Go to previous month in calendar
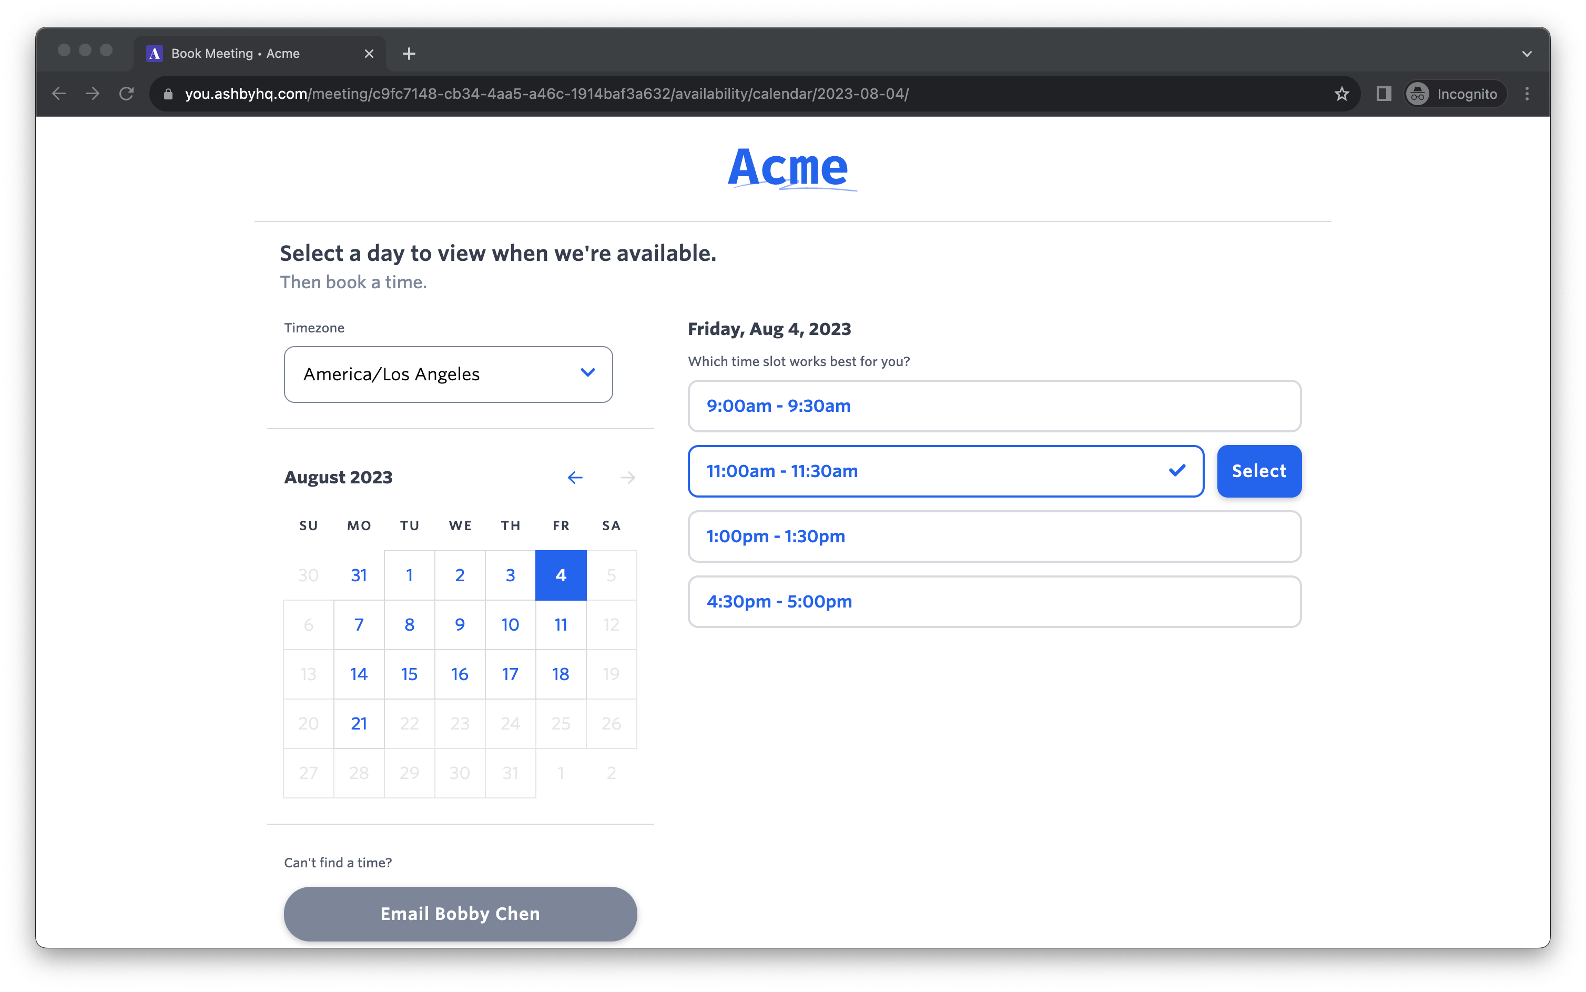The width and height of the screenshot is (1586, 992). 575,478
